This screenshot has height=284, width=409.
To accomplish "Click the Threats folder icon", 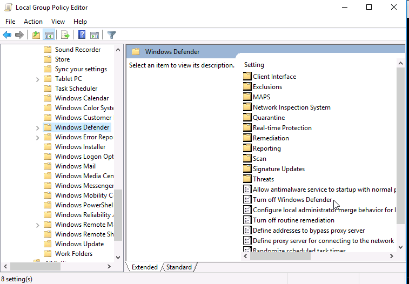I will click(247, 179).
